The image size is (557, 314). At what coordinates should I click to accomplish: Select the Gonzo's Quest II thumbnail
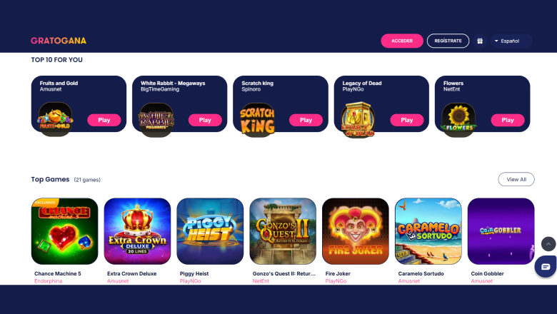tap(283, 231)
